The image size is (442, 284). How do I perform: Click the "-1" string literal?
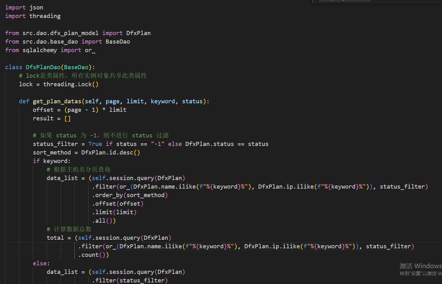(x=157, y=144)
